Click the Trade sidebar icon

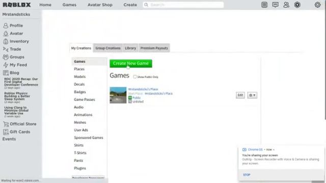click(x=6, y=49)
